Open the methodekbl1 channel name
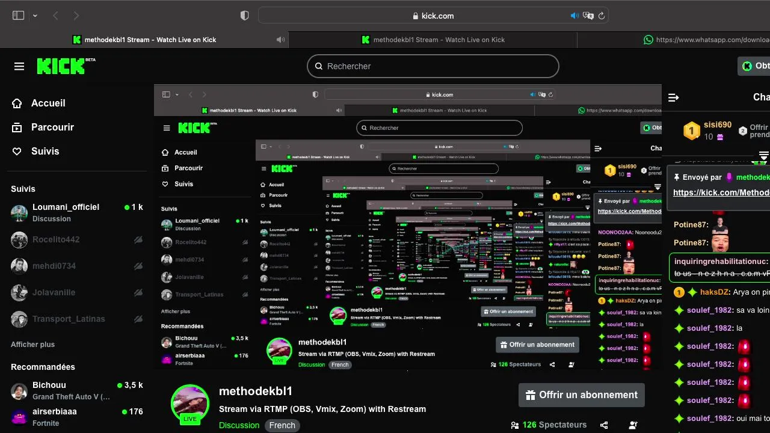 [x=256, y=391]
